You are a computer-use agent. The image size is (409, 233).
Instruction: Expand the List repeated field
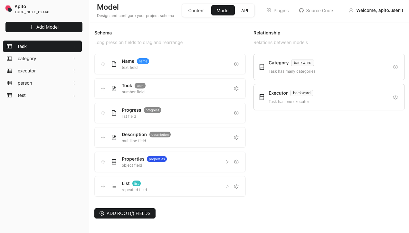coord(227,186)
